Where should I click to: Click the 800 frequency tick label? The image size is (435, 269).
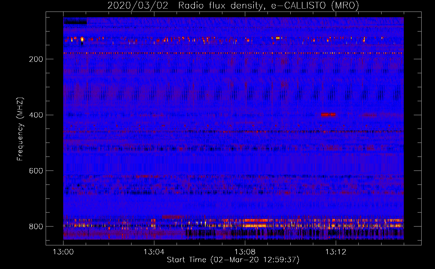coord(36,226)
